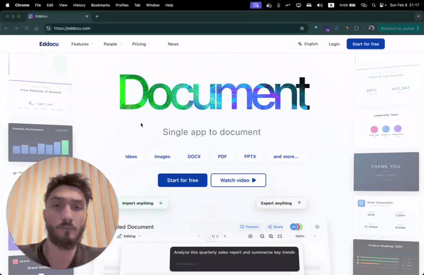
Task: Expand the Pricing dropdown menu
Action: (141, 44)
